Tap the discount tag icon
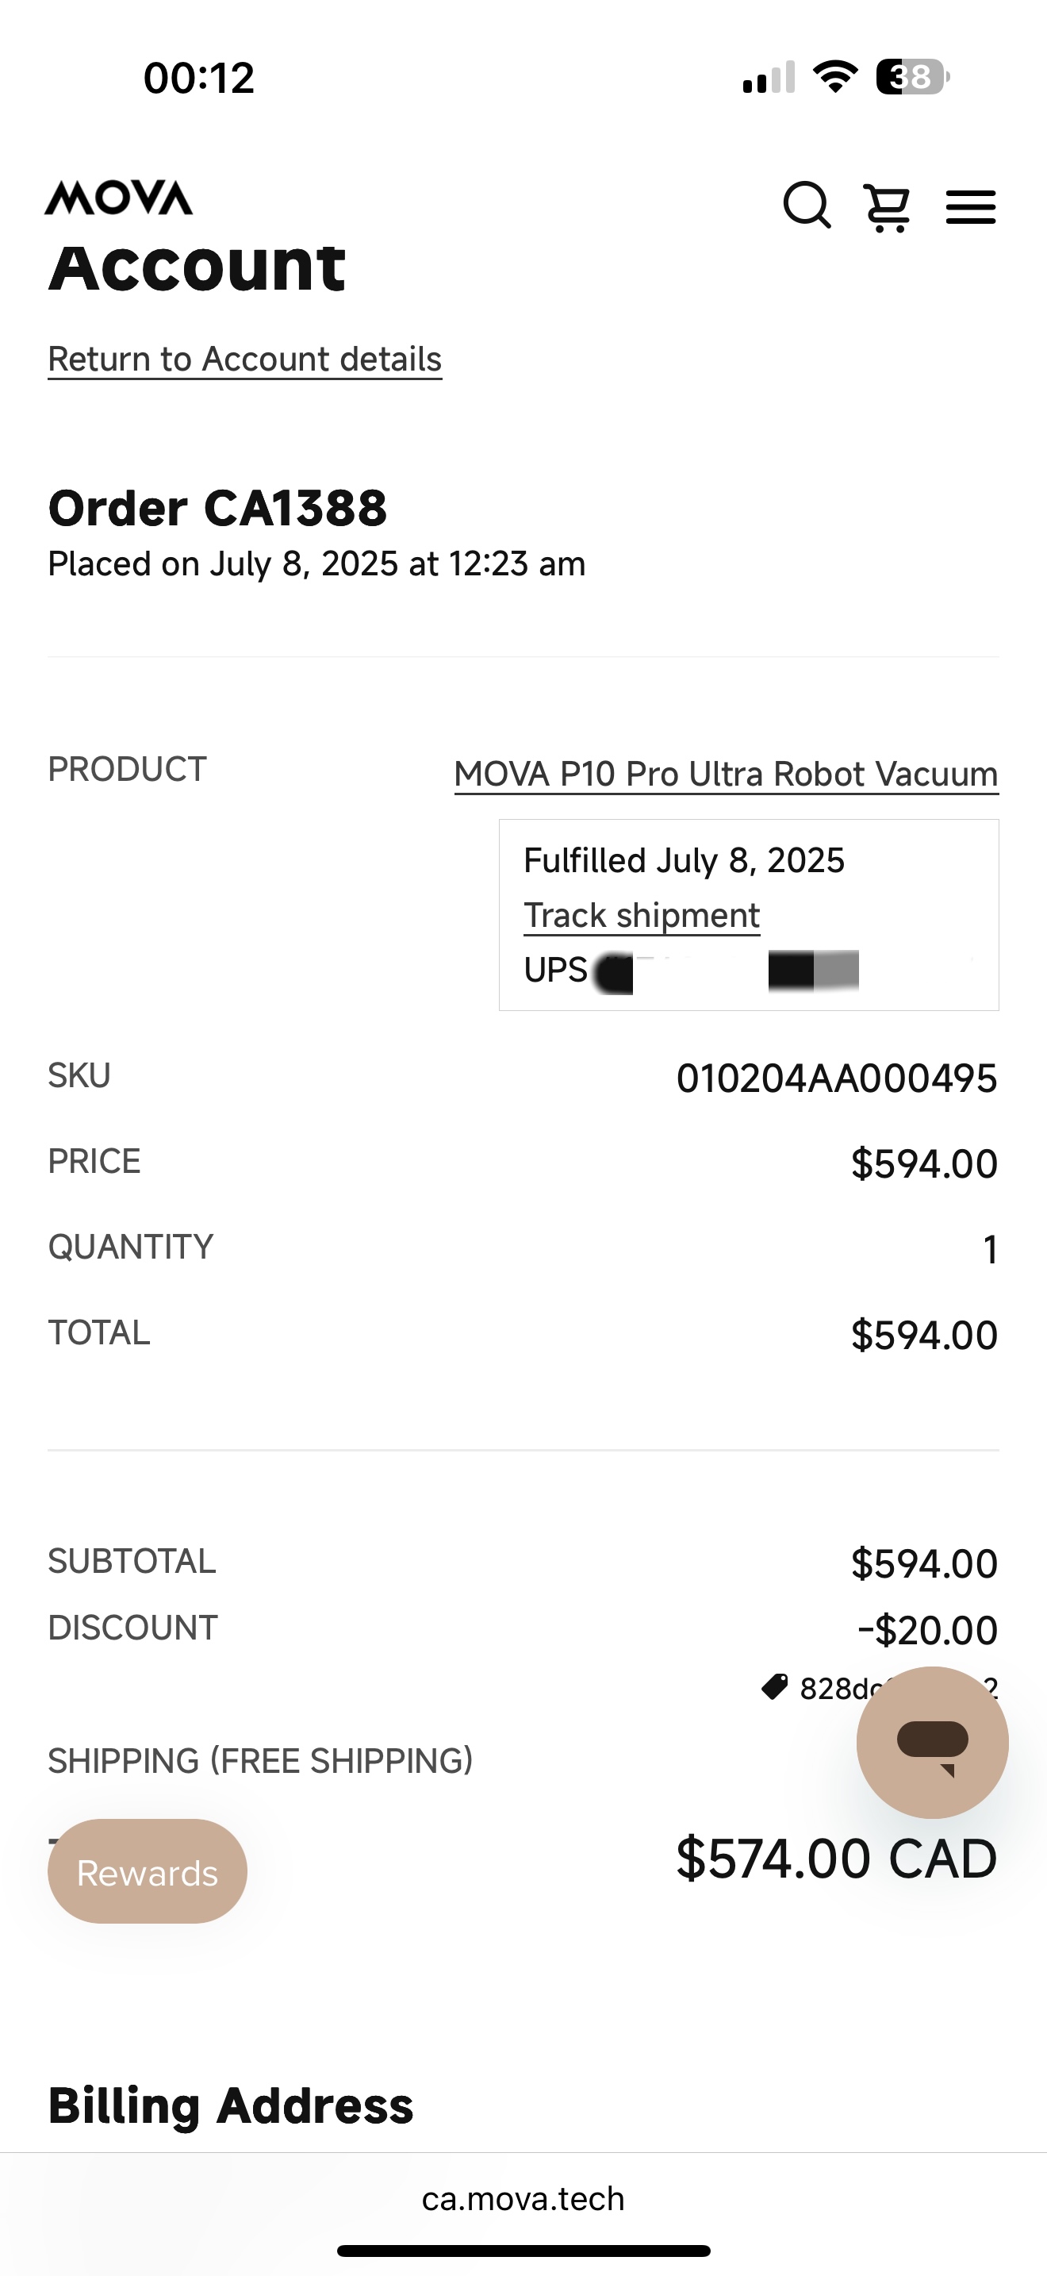This screenshot has height=2276, width=1047. (x=774, y=1686)
